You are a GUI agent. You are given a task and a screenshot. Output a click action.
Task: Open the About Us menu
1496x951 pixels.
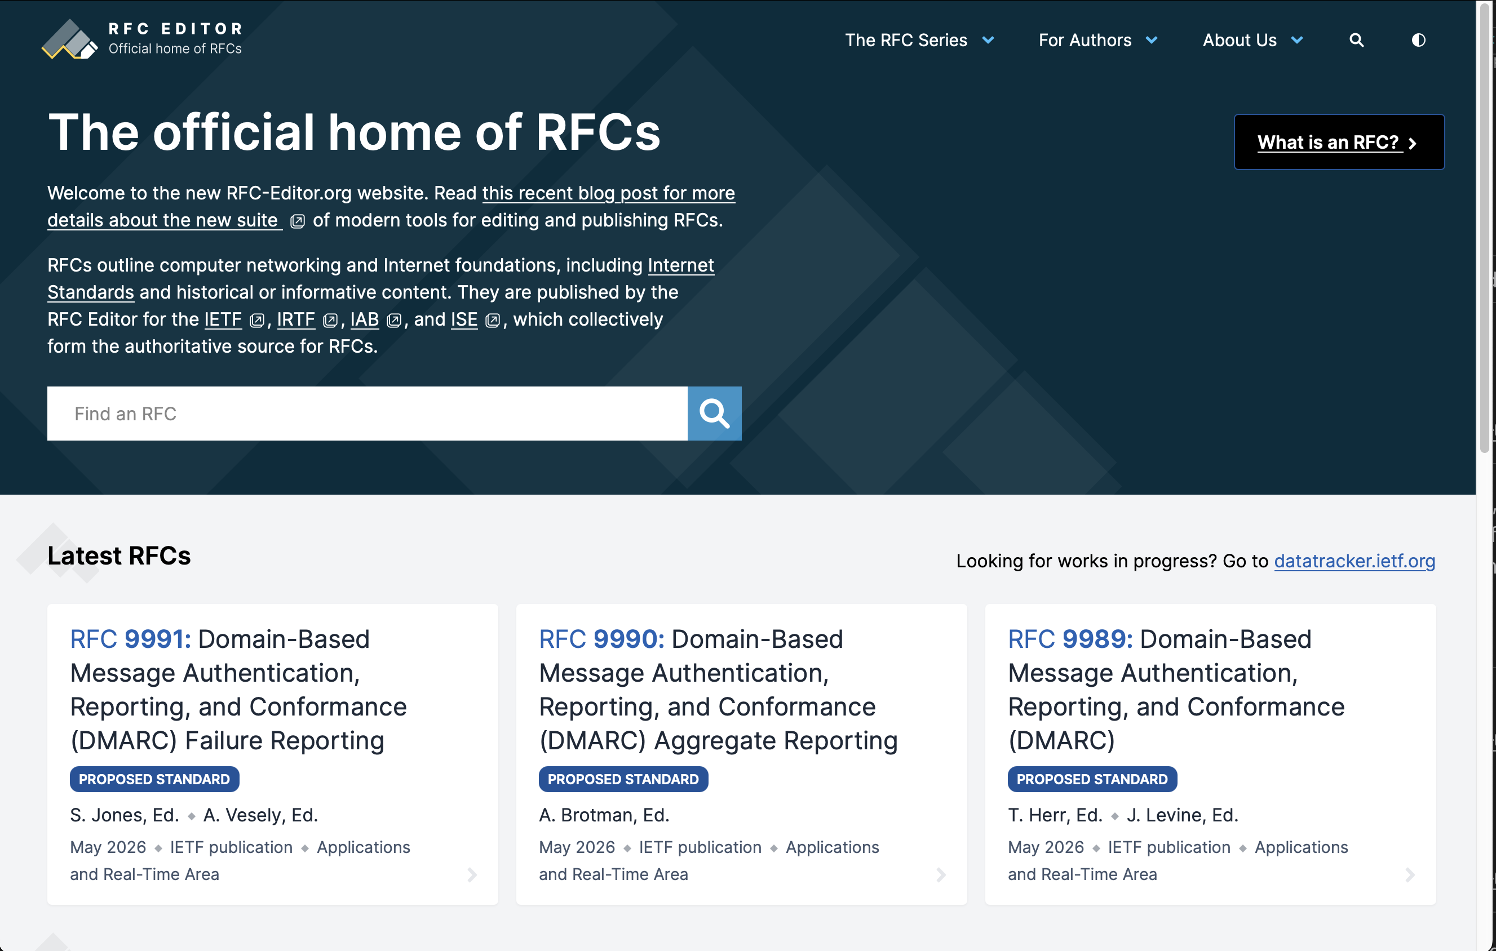pos(1240,41)
